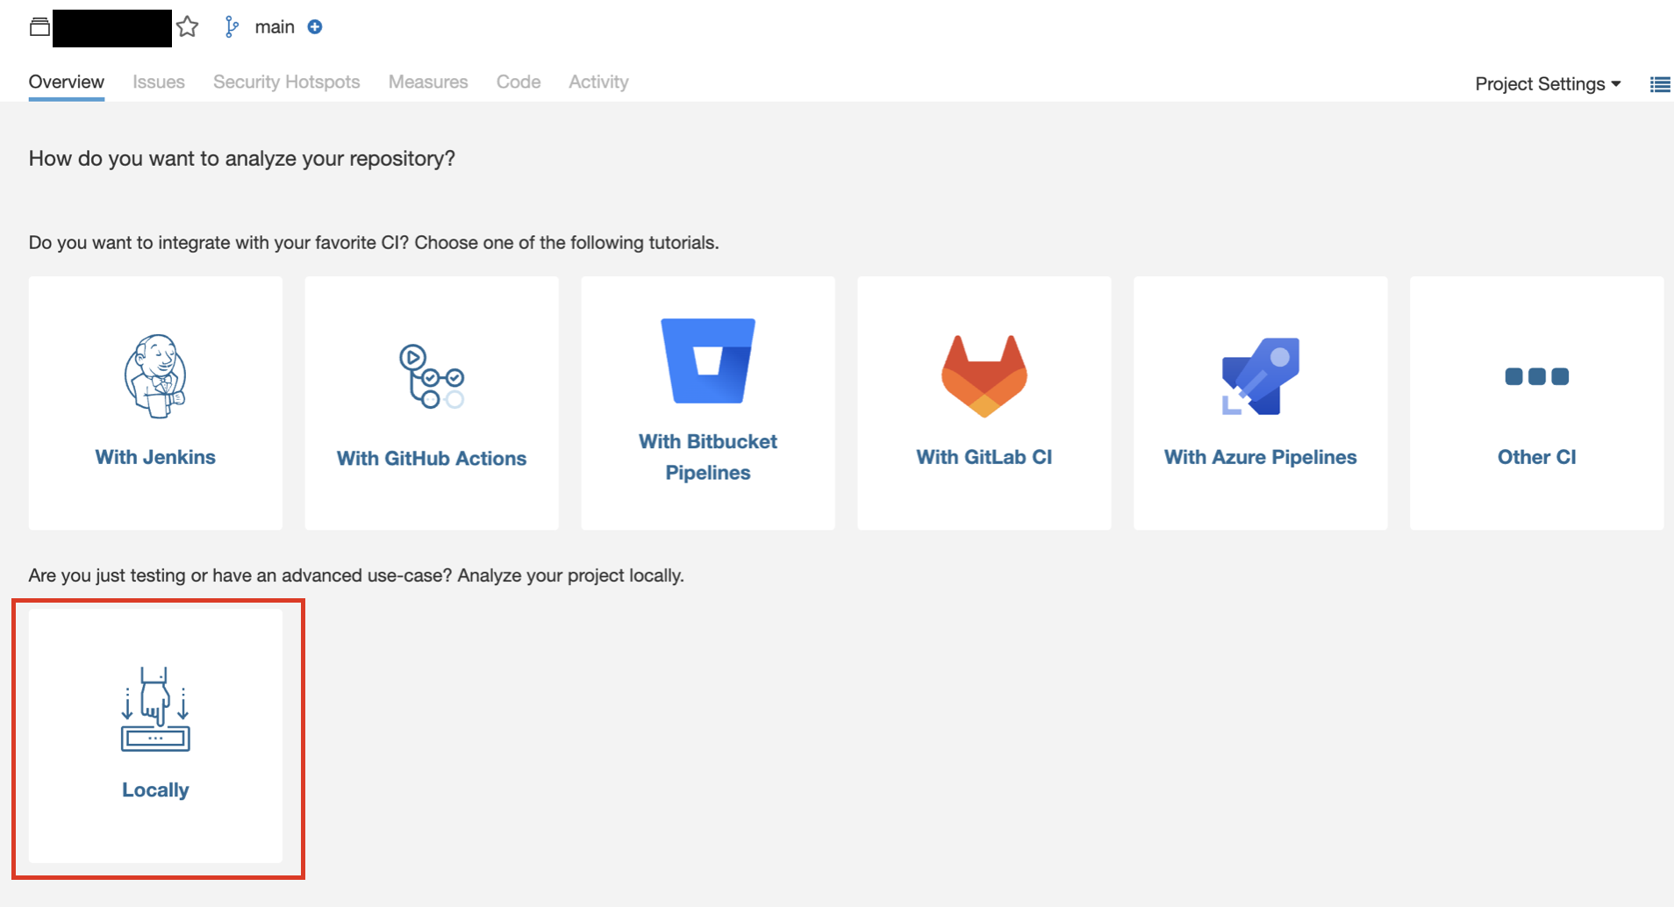Expand the Project Settings dropdown
Viewport: 1674px width, 907px height.
[x=1548, y=84]
